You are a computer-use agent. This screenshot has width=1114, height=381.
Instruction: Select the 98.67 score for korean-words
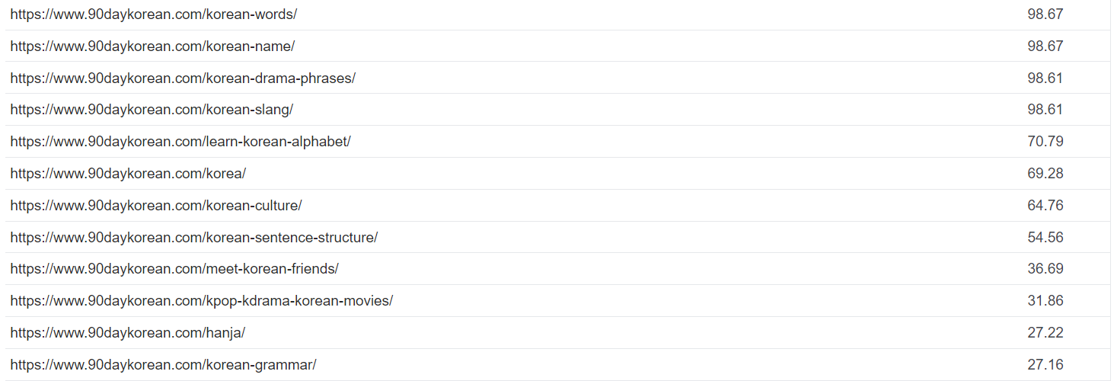point(1045,14)
